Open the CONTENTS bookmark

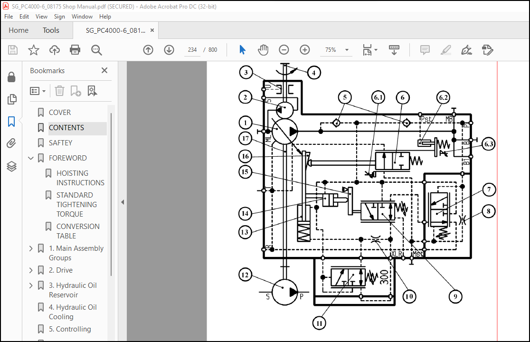coord(66,128)
